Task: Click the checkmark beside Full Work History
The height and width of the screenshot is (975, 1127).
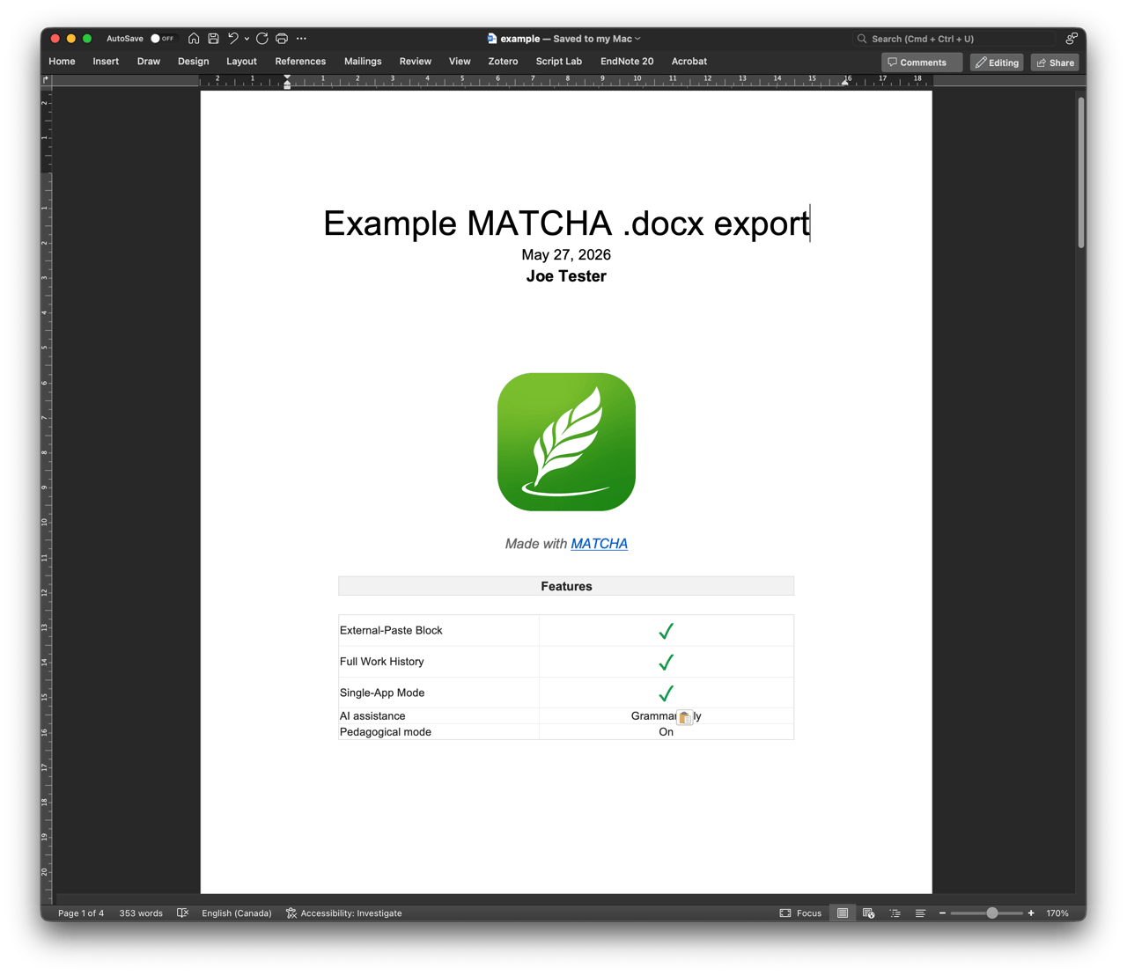Action: click(x=667, y=662)
